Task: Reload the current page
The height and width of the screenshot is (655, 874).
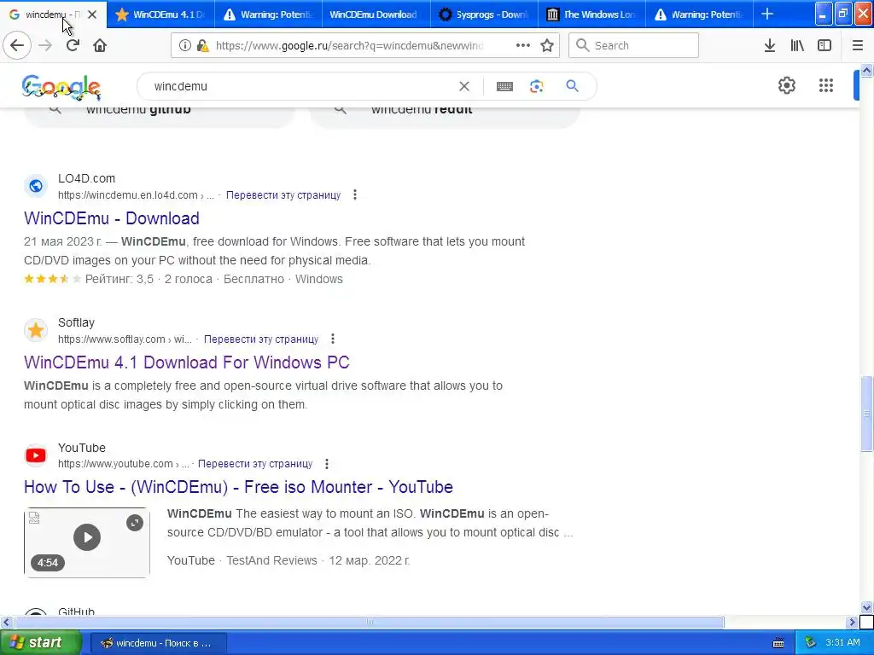Action: pos(73,45)
